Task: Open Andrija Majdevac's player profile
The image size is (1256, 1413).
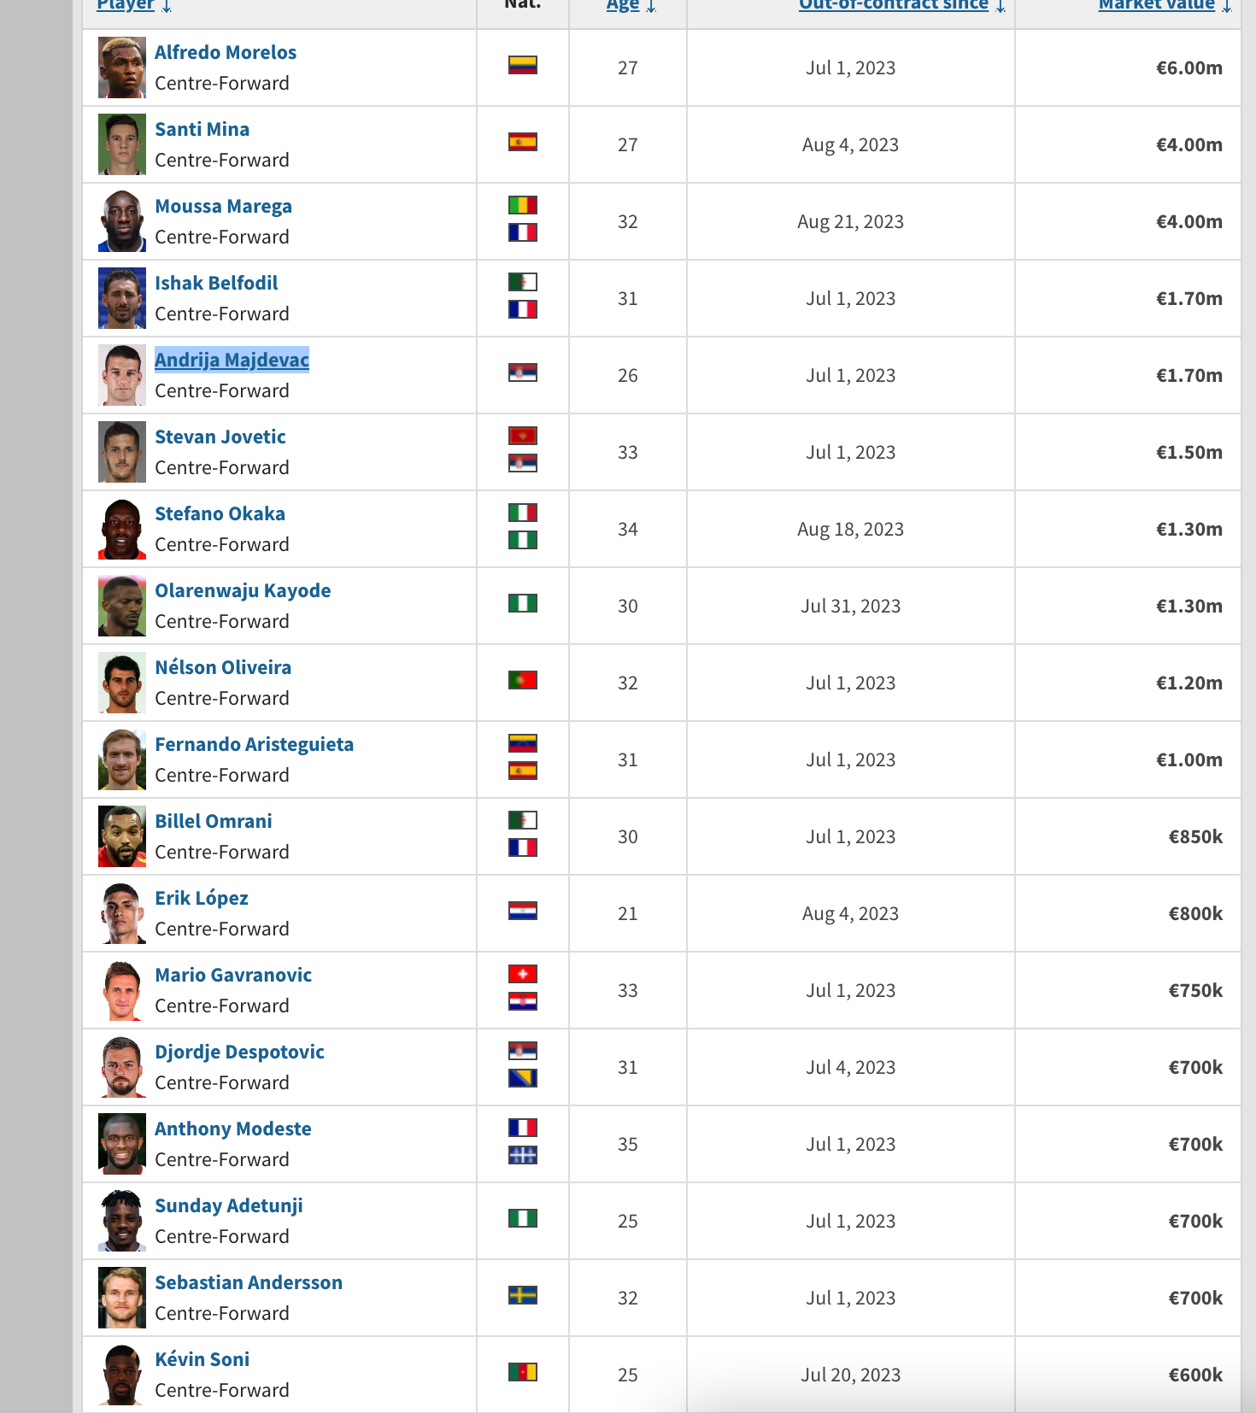Action: (x=232, y=360)
